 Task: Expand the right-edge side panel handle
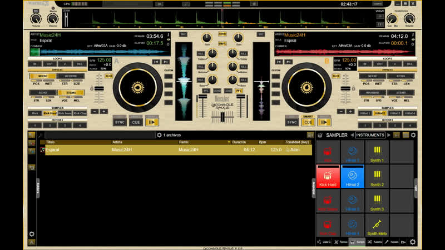tap(416, 188)
